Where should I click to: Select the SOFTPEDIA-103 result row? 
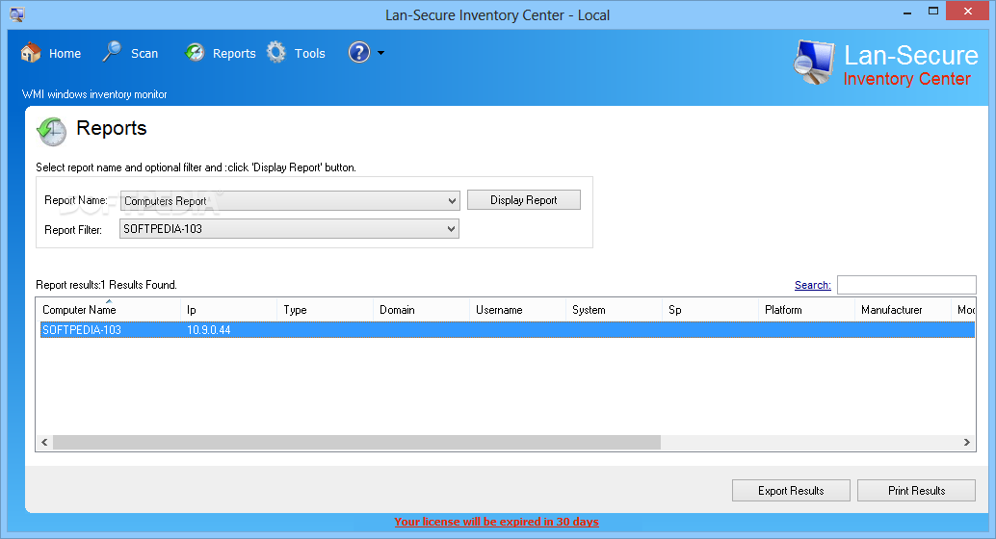[x=507, y=329]
